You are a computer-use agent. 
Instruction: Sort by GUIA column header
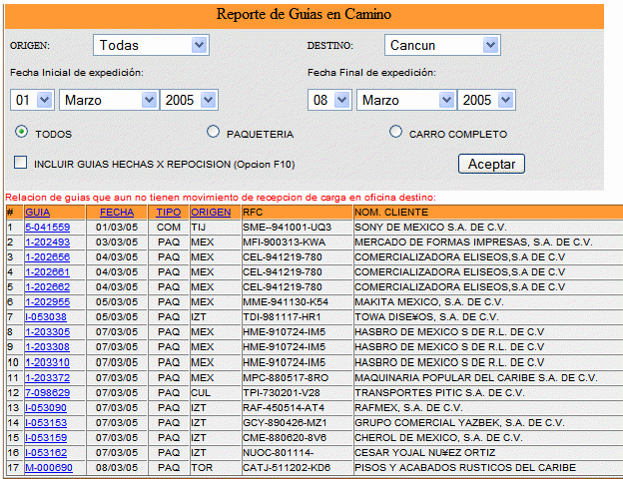[37, 213]
